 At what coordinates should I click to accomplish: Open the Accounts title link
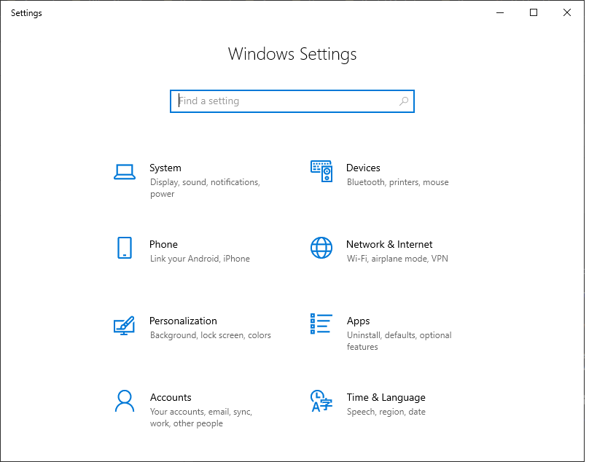171,397
